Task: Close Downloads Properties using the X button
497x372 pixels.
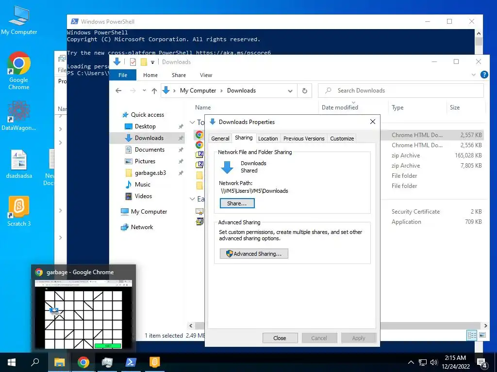Action: click(373, 122)
